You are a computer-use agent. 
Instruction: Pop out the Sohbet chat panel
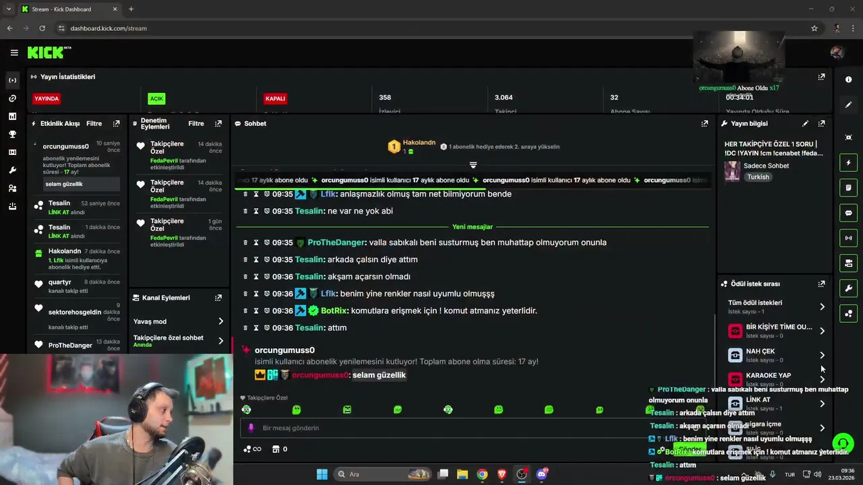point(705,123)
